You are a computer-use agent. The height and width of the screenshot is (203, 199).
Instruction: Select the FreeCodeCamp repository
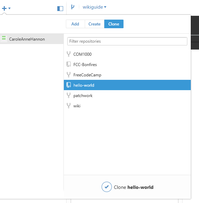pos(127,75)
